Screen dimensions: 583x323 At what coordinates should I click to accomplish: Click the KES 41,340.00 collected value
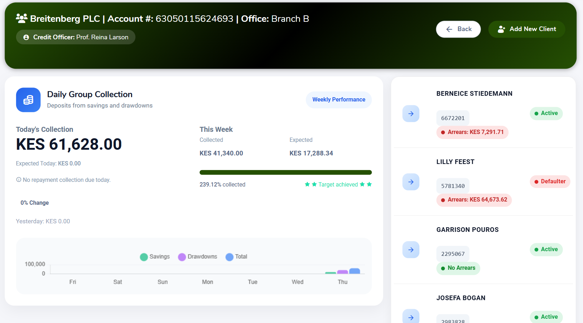click(221, 153)
